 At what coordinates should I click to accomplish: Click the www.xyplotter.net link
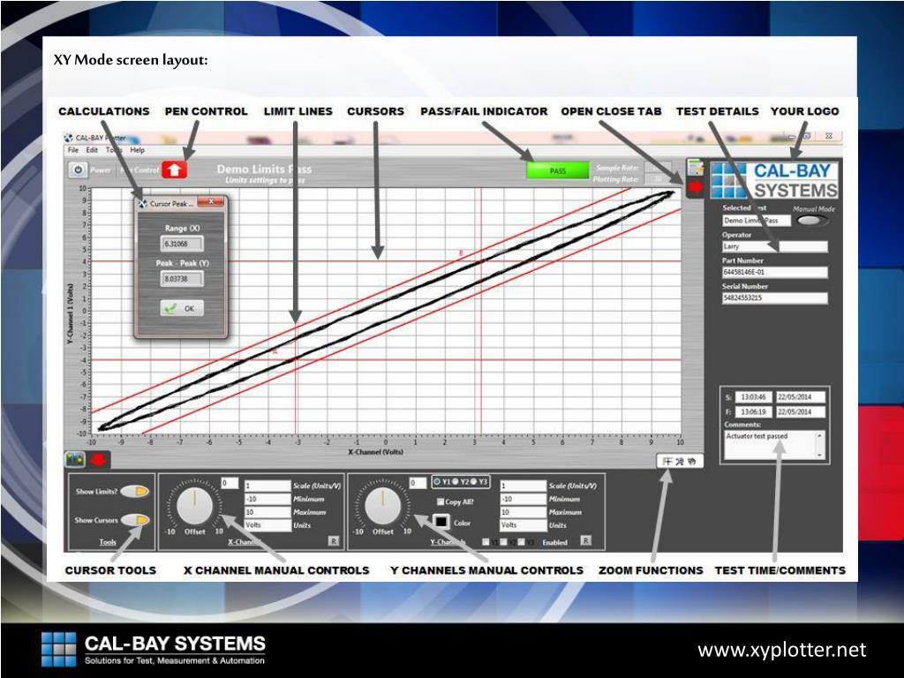point(782,651)
